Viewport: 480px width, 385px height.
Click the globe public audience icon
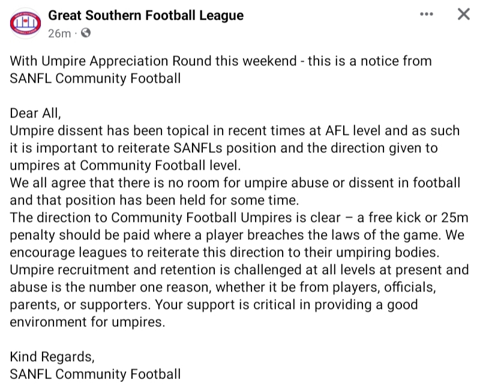pos(85,34)
